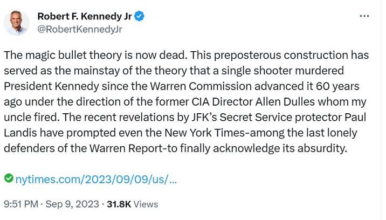Open the @RobertKennedyJr handle profile
Screen dimensions: 386x220
click(79, 29)
